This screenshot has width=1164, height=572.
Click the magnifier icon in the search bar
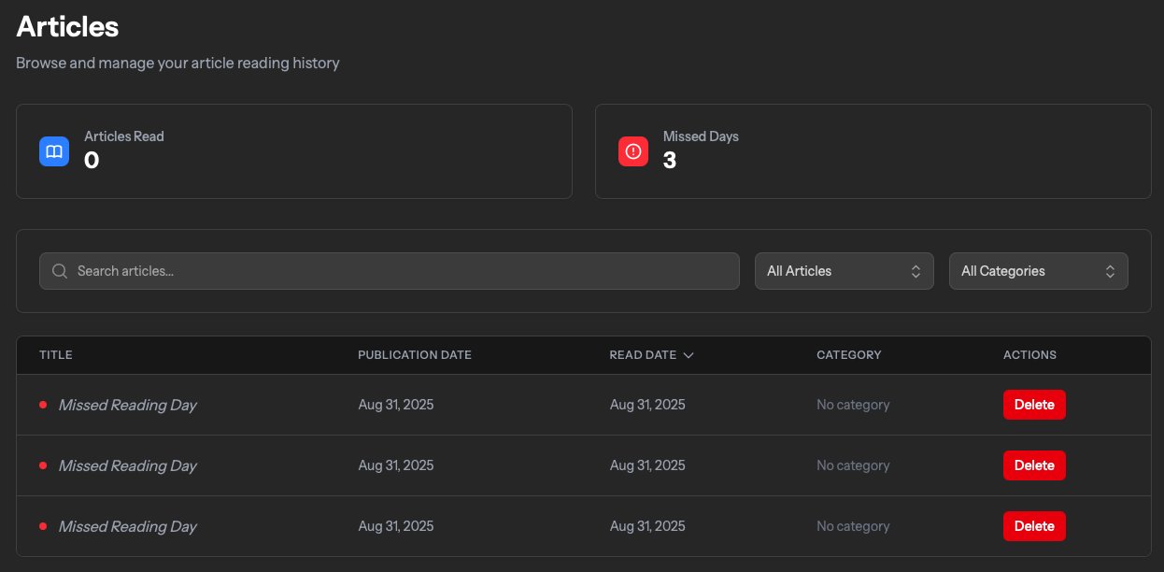click(x=60, y=271)
